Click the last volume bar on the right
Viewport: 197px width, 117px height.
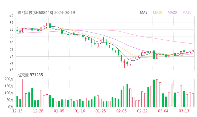click(x=193, y=100)
